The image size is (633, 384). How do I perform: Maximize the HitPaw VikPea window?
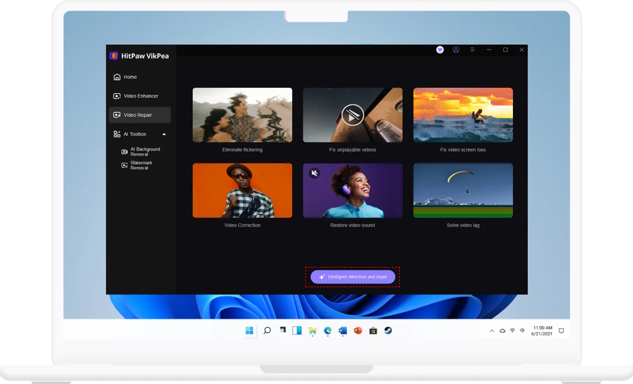point(505,50)
